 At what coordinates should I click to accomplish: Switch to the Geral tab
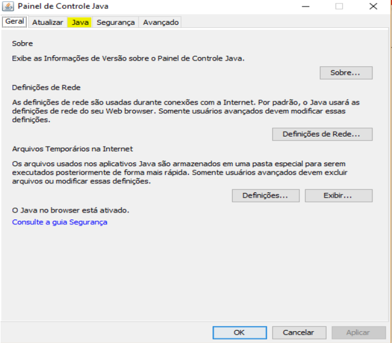coord(15,21)
